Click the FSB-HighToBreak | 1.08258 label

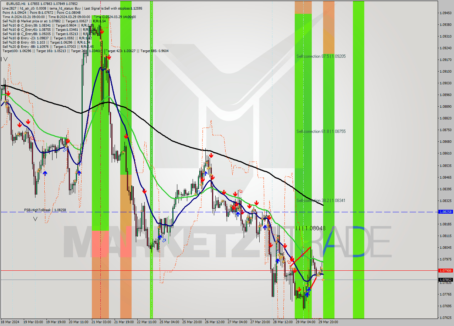pyautogui.click(x=45, y=210)
